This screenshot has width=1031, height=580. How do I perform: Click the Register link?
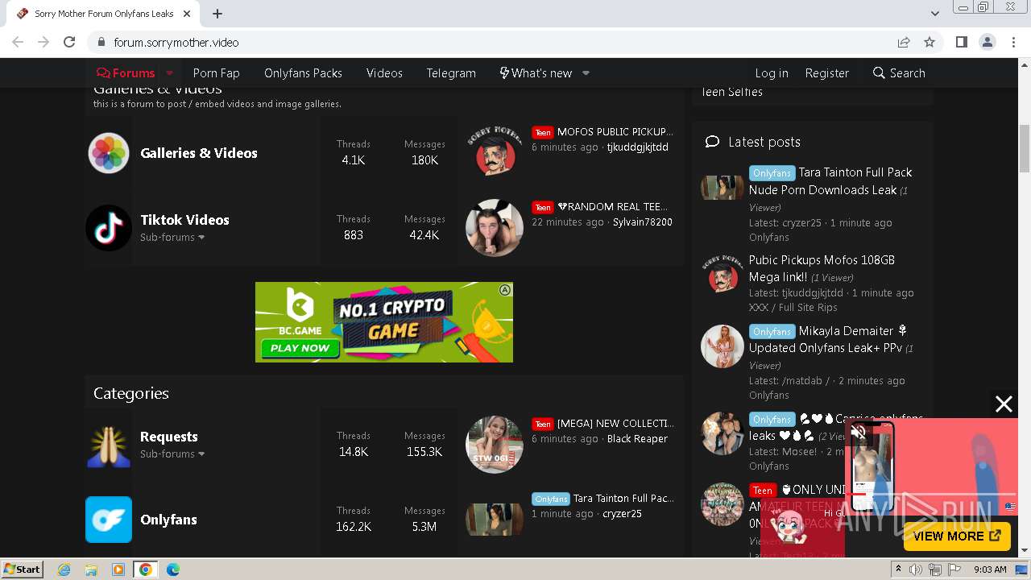coord(827,72)
